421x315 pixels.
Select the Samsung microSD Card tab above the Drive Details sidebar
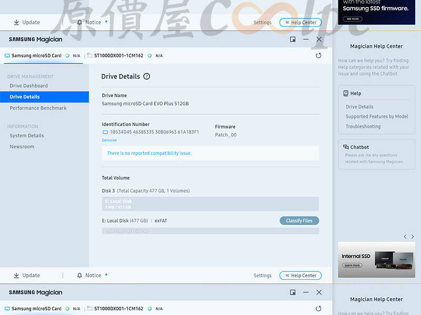[43, 56]
